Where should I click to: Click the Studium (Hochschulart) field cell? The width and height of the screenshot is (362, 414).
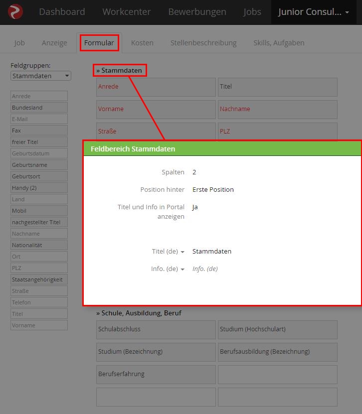point(277,330)
